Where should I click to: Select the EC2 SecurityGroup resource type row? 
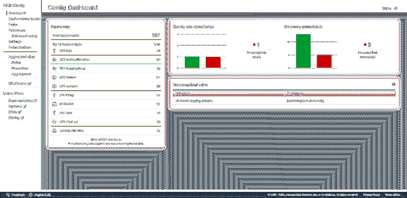[x=106, y=68]
